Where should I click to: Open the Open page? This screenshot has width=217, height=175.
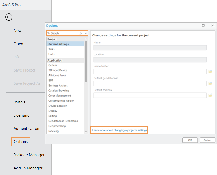coord(18,44)
